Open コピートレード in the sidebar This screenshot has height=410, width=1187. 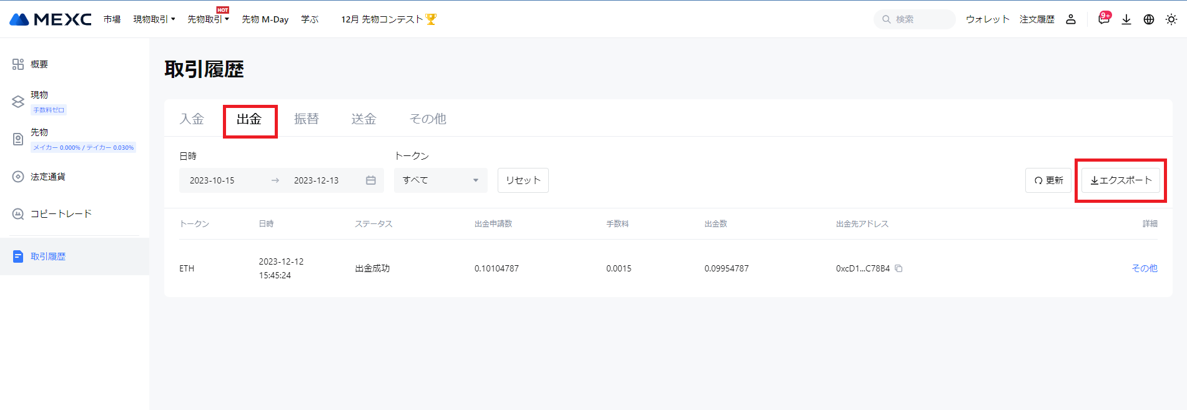click(x=61, y=214)
